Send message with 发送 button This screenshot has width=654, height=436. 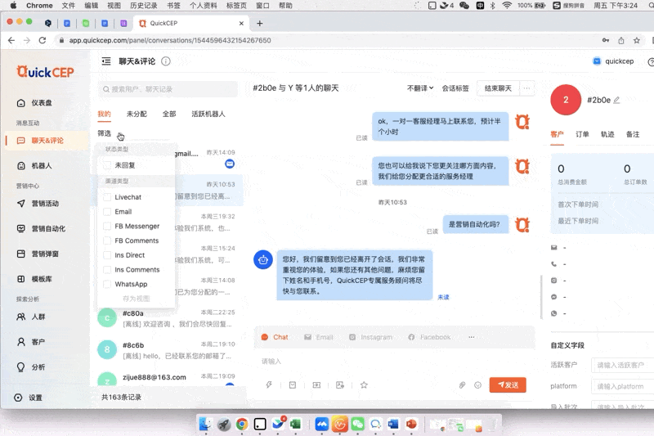pos(508,384)
